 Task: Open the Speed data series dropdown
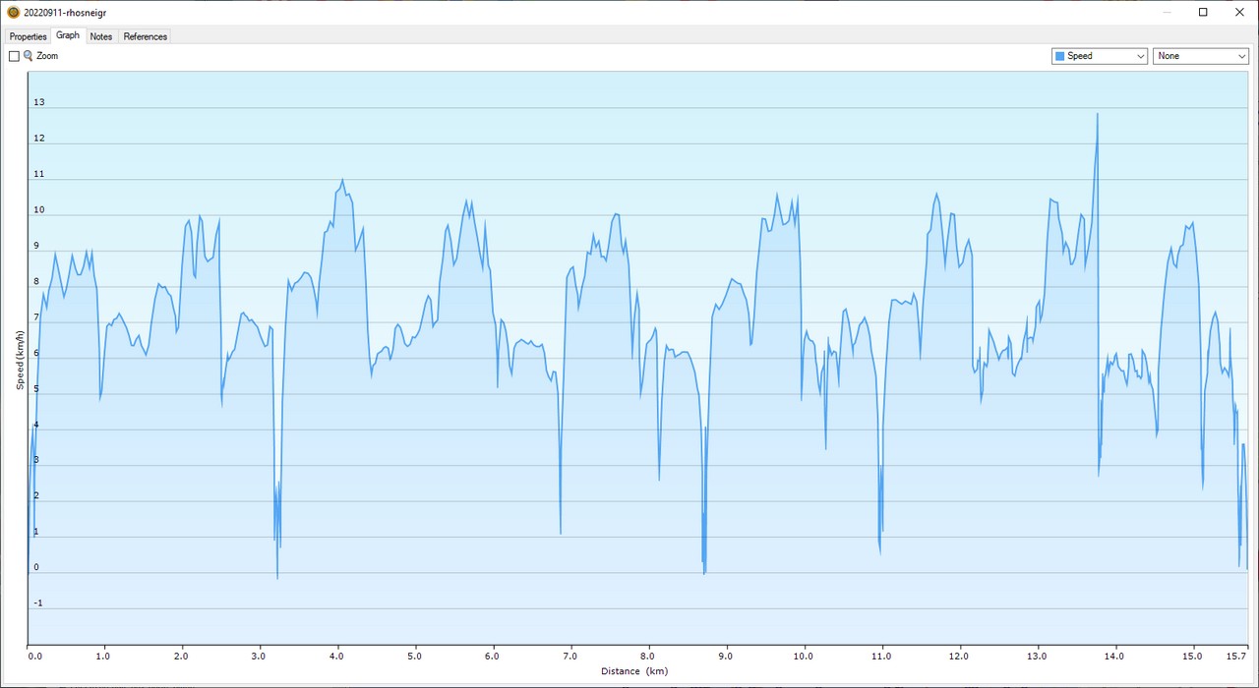pos(1099,56)
